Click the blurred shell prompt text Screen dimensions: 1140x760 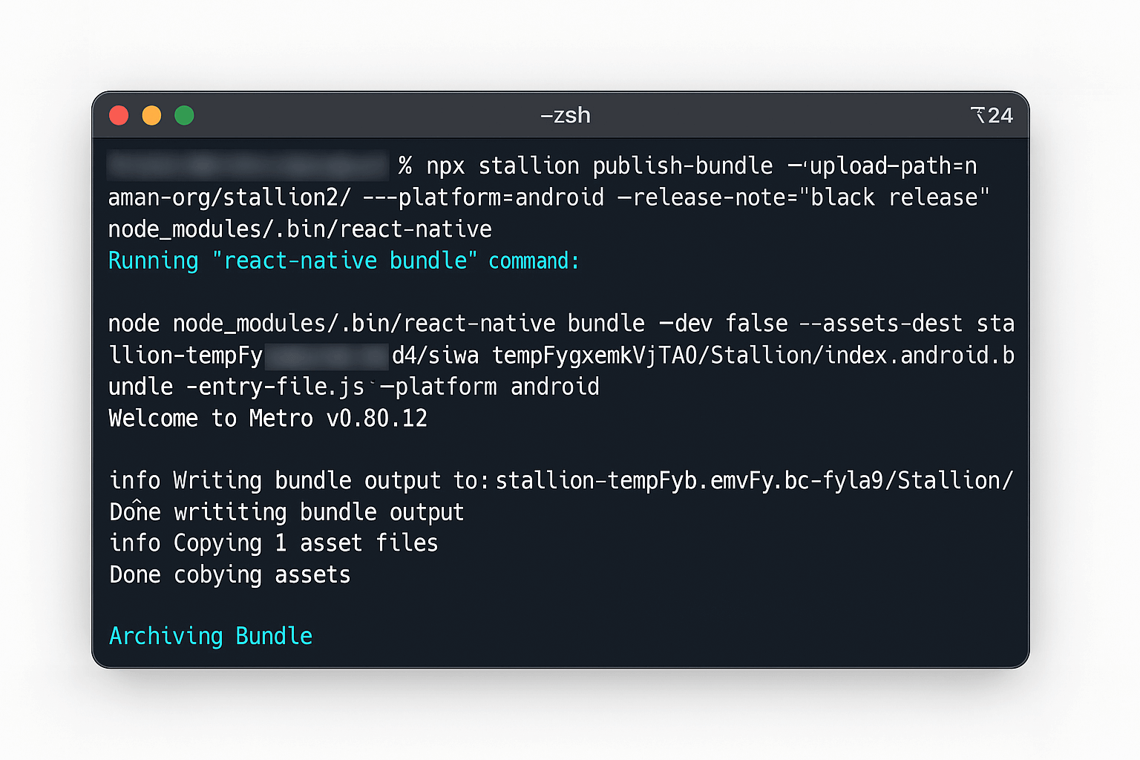click(249, 166)
